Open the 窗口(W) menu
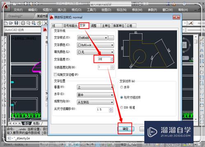 point(168,10)
